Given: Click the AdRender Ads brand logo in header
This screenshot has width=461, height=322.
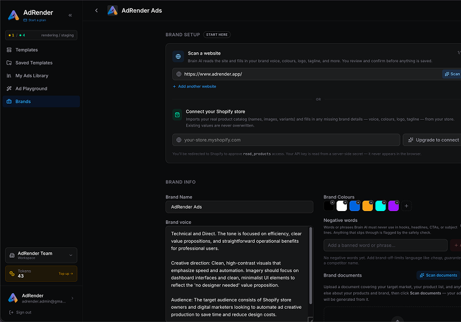Looking at the screenshot, I should 112,10.
